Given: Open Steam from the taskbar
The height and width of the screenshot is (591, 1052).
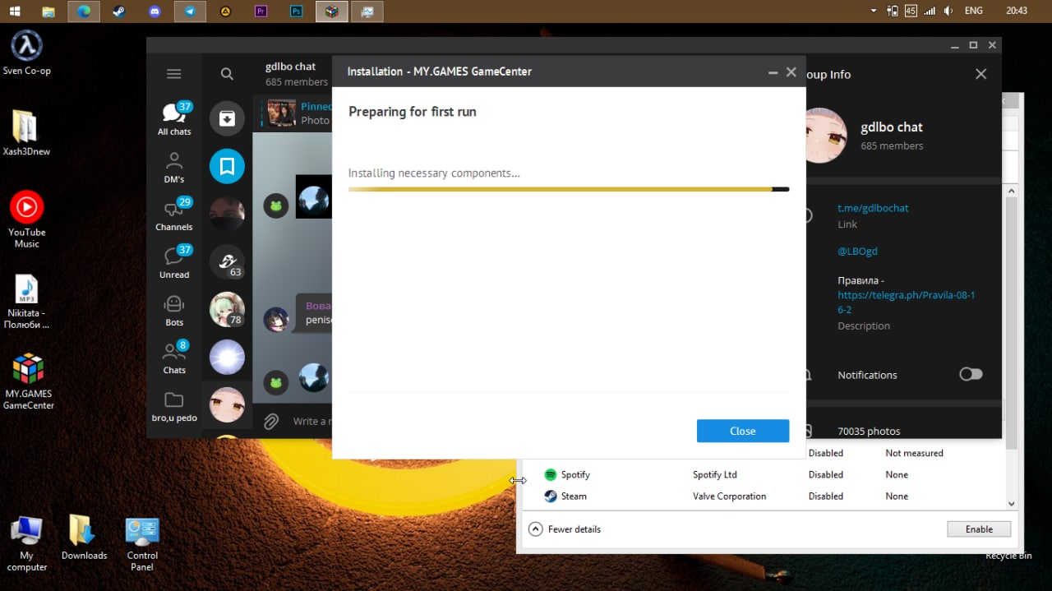Looking at the screenshot, I should [119, 12].
